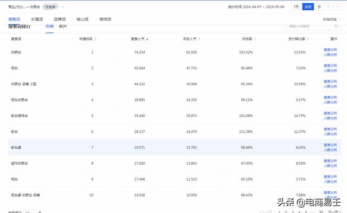Click search term 吧台 in rank 2
Image resolution: width=347 pixels, height=213 pixels.
point(15,68)
